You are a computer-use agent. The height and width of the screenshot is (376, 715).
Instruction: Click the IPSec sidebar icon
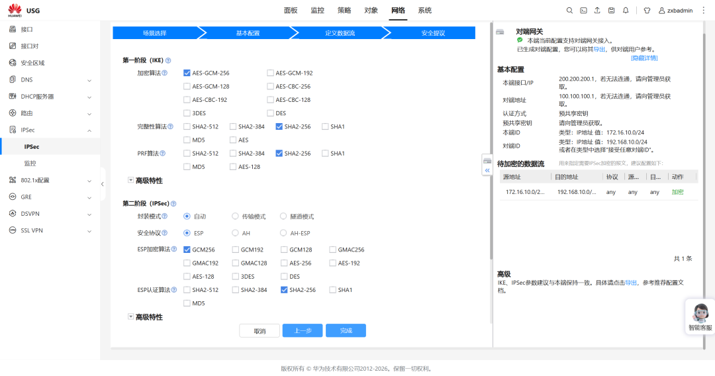pyautogui.click(x=13, y=130)
